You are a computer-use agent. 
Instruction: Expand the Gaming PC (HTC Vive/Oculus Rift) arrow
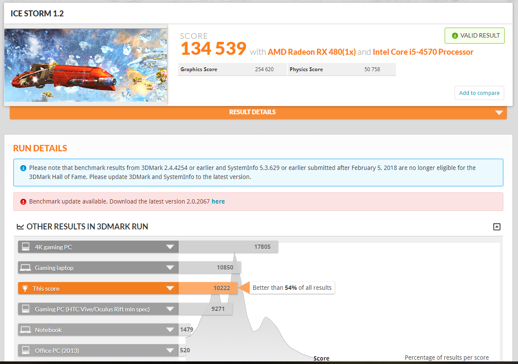click(170, 309)
